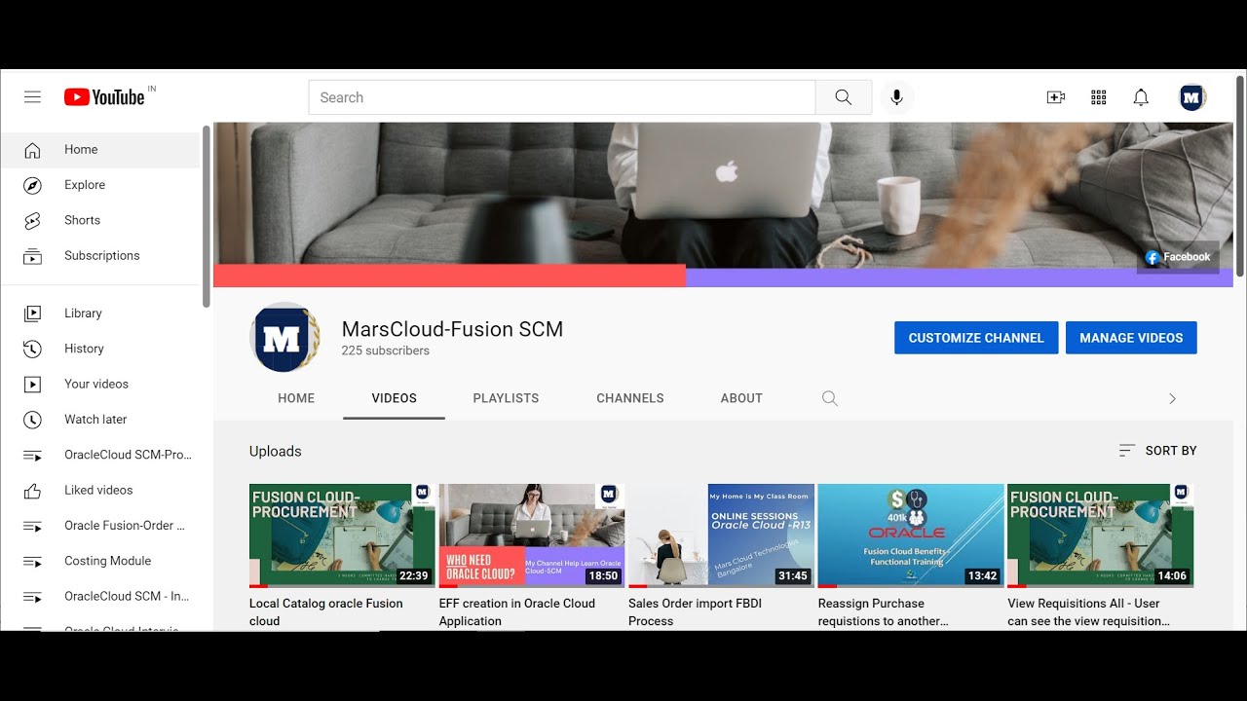Image resolution: width=1247 pixels, height=701 pixels.
Task: Click the MANAGE VIDEOS button
Action: [x=1131, y=338]
